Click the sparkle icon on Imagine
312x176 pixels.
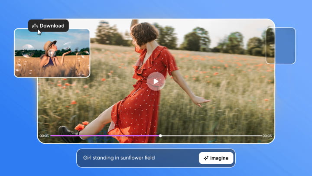point(205,158)
